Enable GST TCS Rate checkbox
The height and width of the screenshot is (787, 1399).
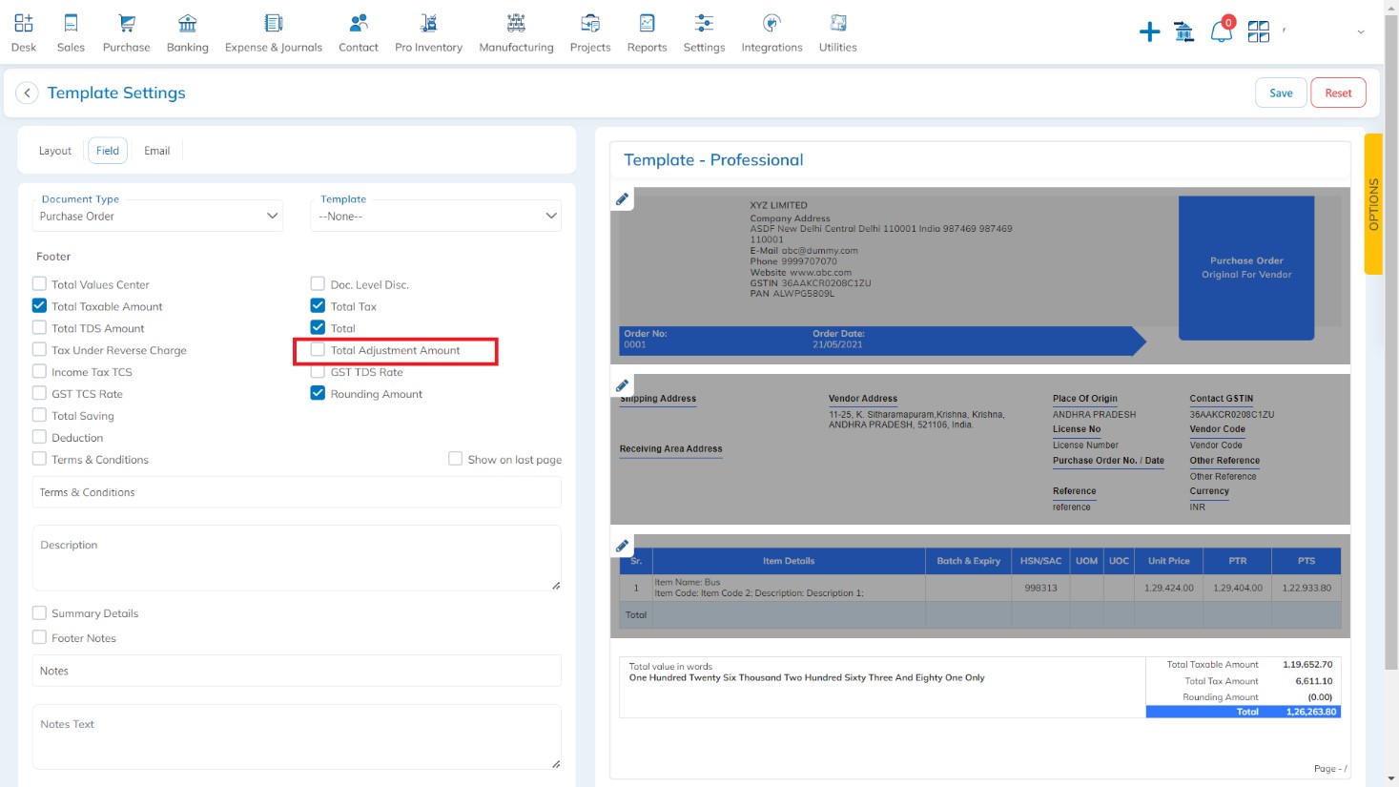[39, 393]
